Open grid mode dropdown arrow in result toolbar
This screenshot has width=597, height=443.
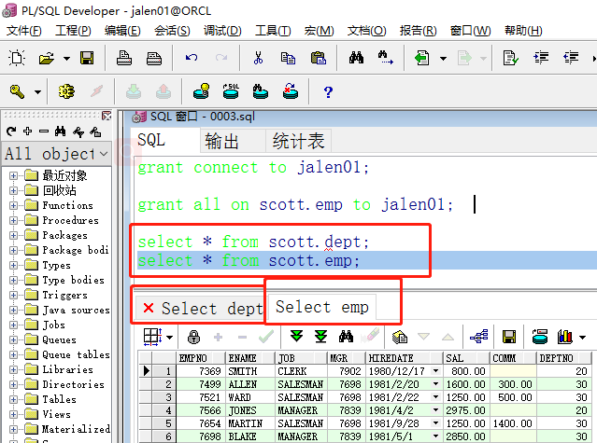click(x=169, y=338)
